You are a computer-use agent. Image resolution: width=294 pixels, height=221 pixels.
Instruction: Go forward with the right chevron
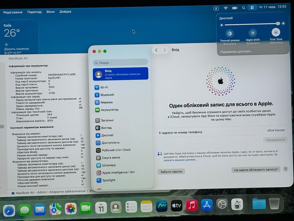tap(164, 50)
